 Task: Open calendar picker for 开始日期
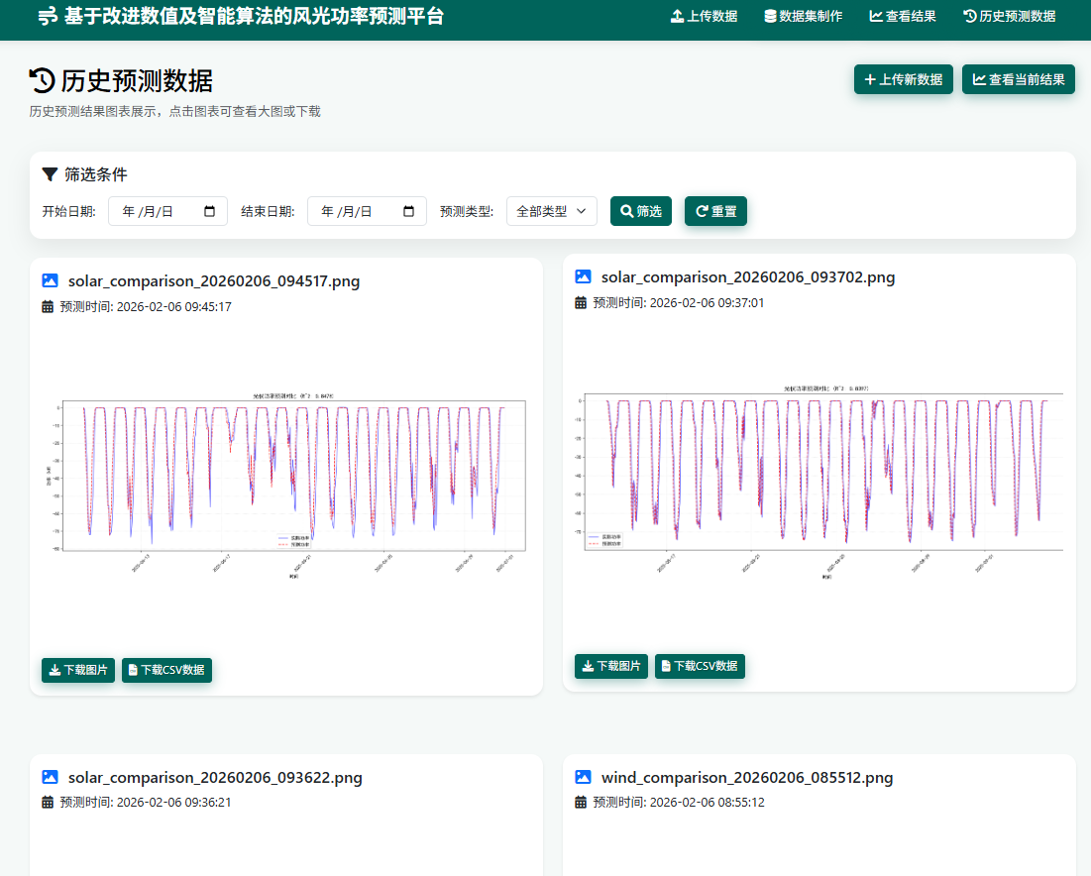pos(209,211)
